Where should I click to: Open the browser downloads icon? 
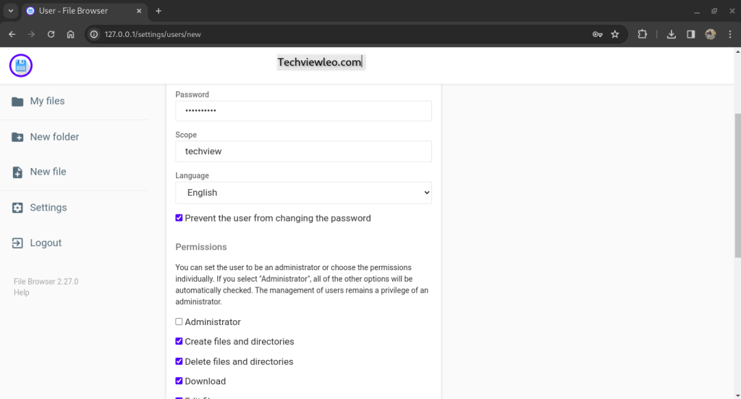pyautogui.click(x=672, y=34)
